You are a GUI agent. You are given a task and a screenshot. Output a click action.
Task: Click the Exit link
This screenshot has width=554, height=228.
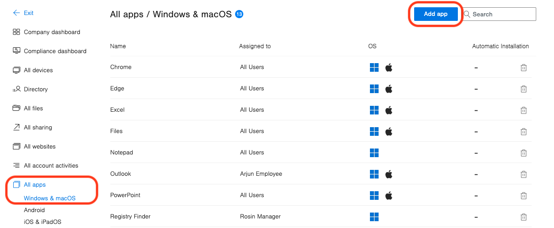pyautogui.click(x=29, y=13)
